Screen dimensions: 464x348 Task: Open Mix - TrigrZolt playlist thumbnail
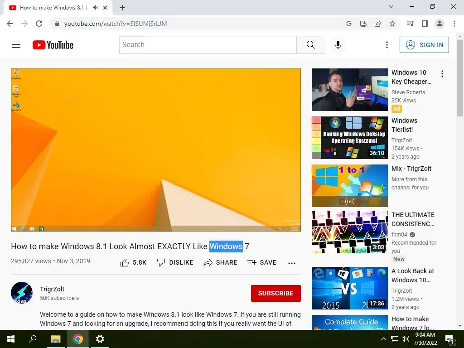(x=350, y=185)
